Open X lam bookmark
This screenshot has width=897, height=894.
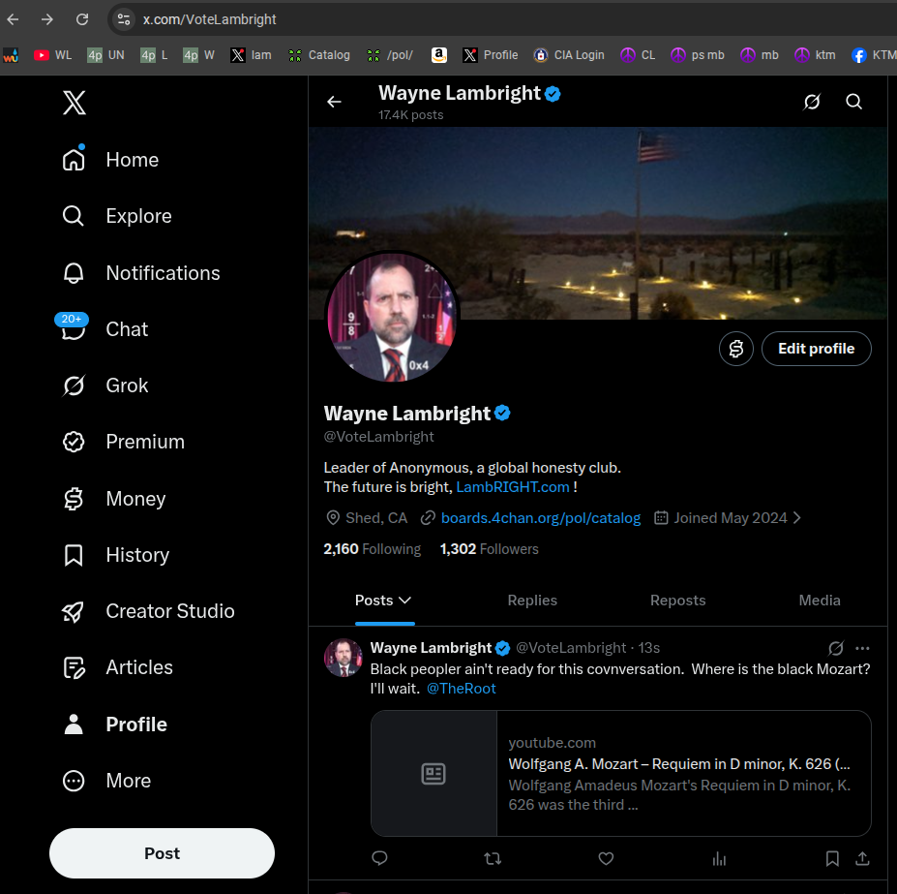point(252,55)
